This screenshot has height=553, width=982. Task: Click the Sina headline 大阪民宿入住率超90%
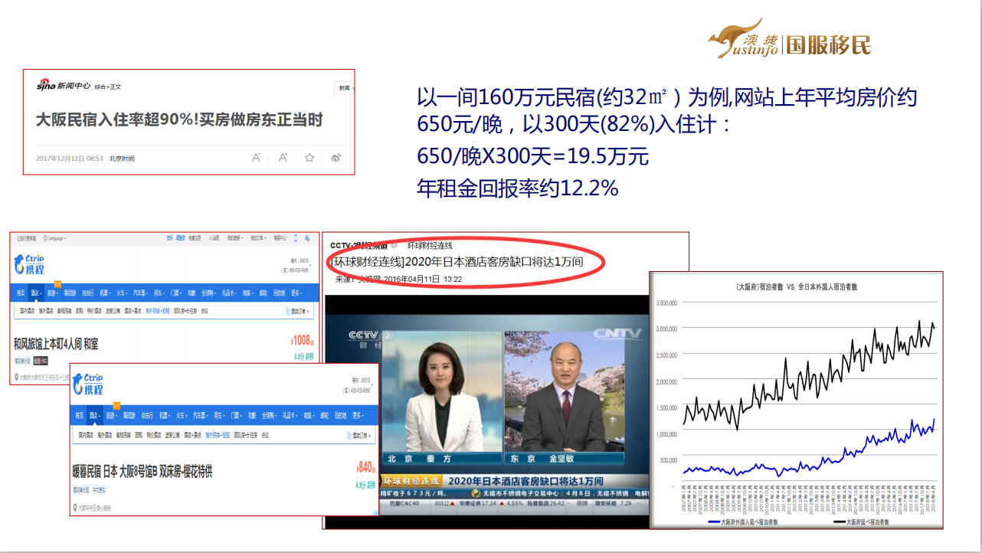179,119
